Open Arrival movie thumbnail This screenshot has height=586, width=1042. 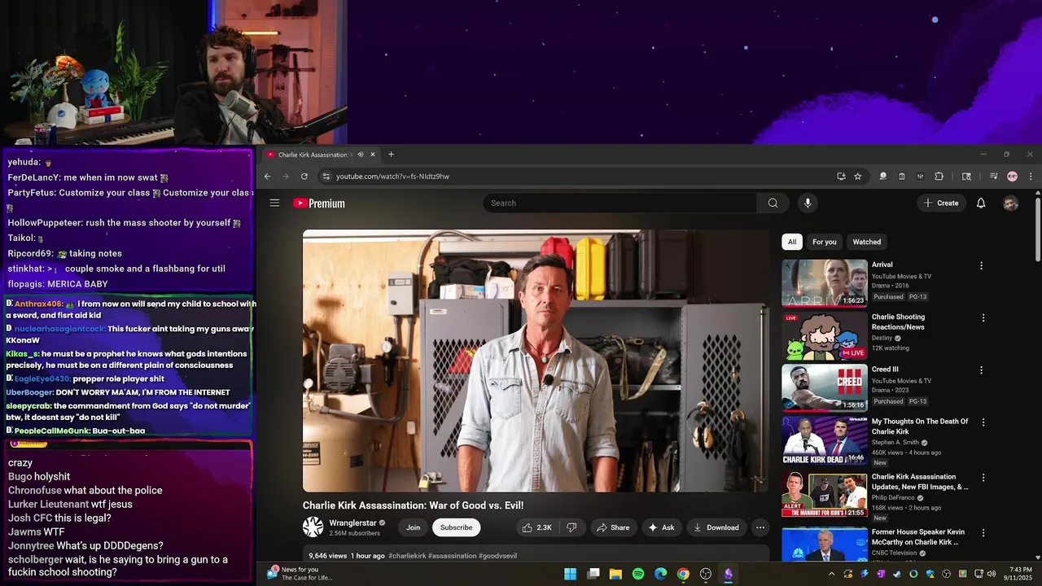pyautogui.click(x=825, y=282)
